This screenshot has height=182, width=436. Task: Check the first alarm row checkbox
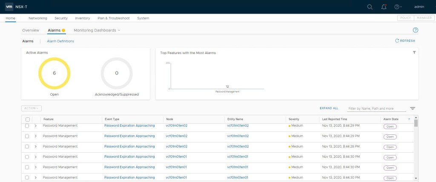click(x=27, y=126)
